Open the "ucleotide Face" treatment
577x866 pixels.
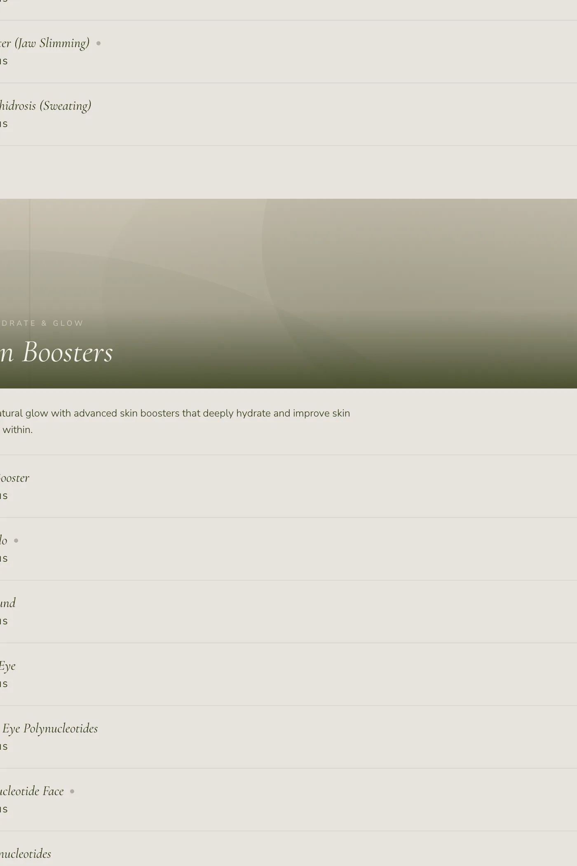coord(288,800)
